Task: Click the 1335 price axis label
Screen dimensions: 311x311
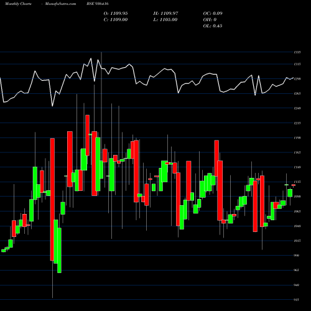Action: (297, 52)
